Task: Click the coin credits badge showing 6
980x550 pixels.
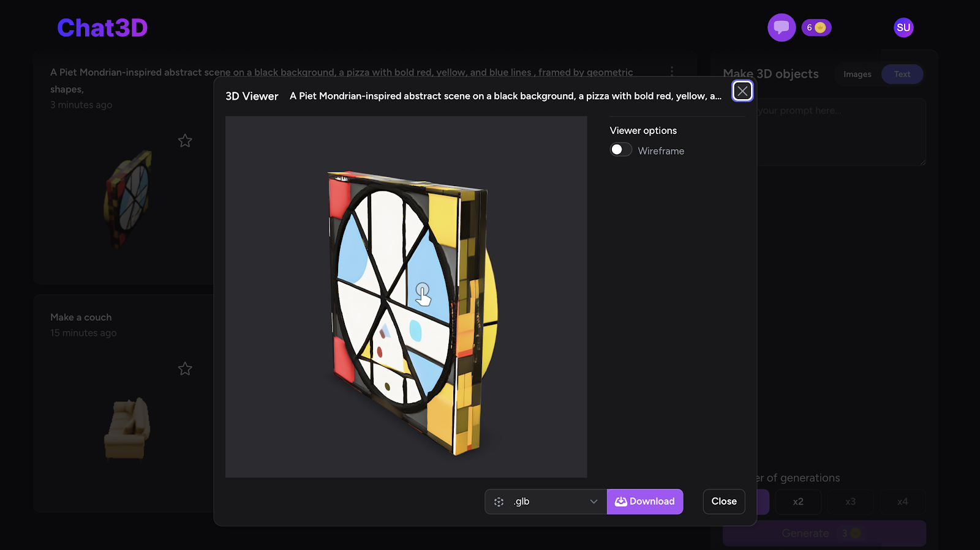Action: click(816, 28)
